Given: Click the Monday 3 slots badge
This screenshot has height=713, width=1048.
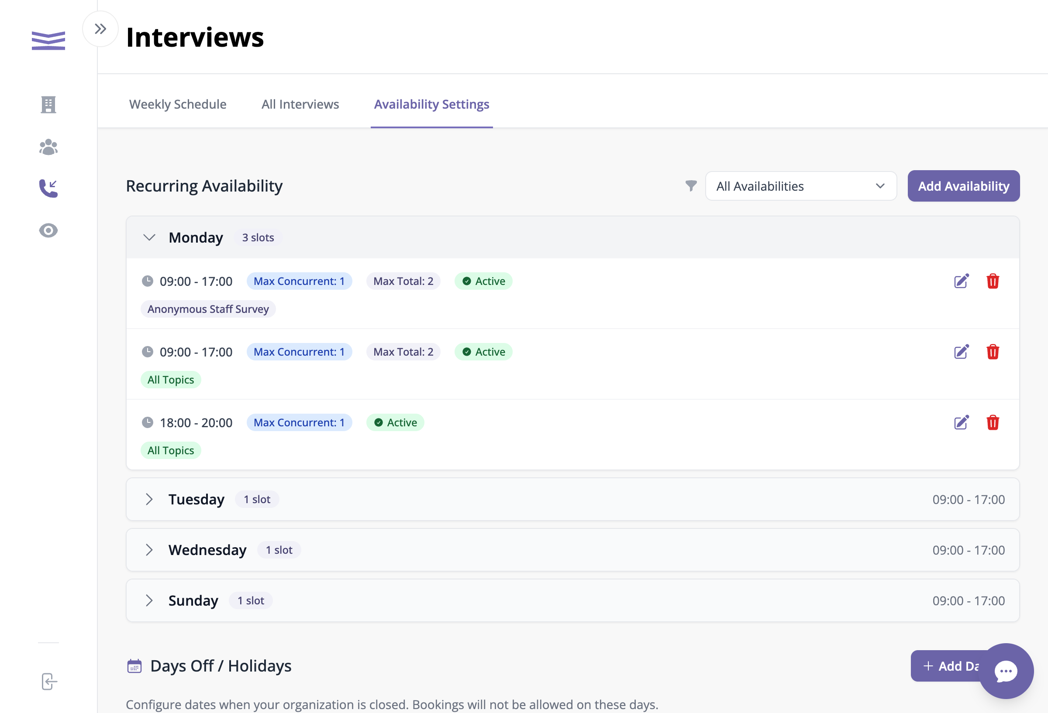Looking at the screenshot, I should tap(258, 237).
